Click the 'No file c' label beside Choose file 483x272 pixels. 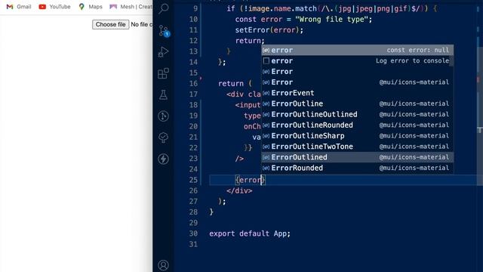pyautogui.click(x=141, y=24)
